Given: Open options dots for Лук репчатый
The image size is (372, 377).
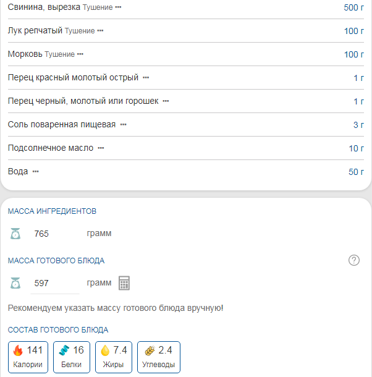Looking at the screenshot, I should [100, 31].
